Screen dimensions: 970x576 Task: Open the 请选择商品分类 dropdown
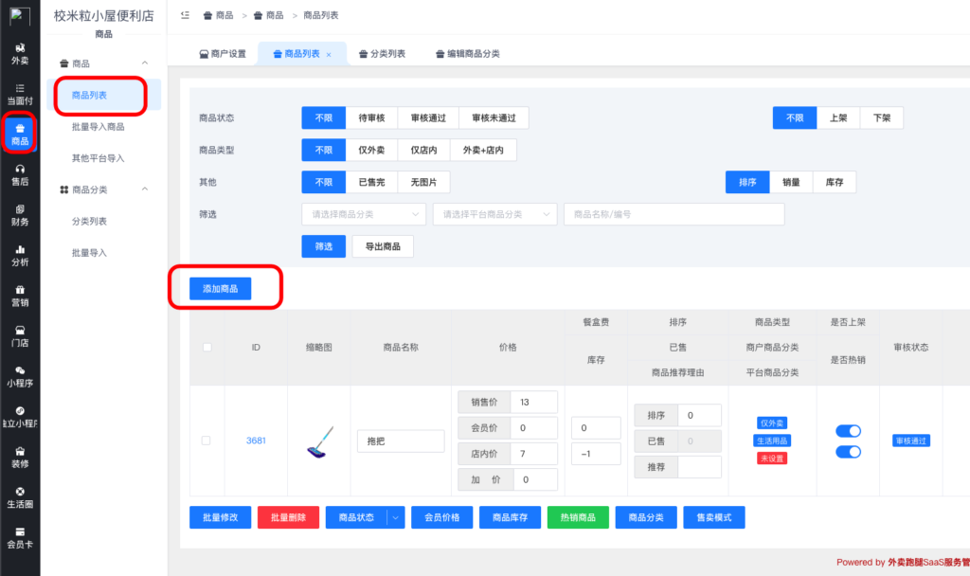pos(363,214)
